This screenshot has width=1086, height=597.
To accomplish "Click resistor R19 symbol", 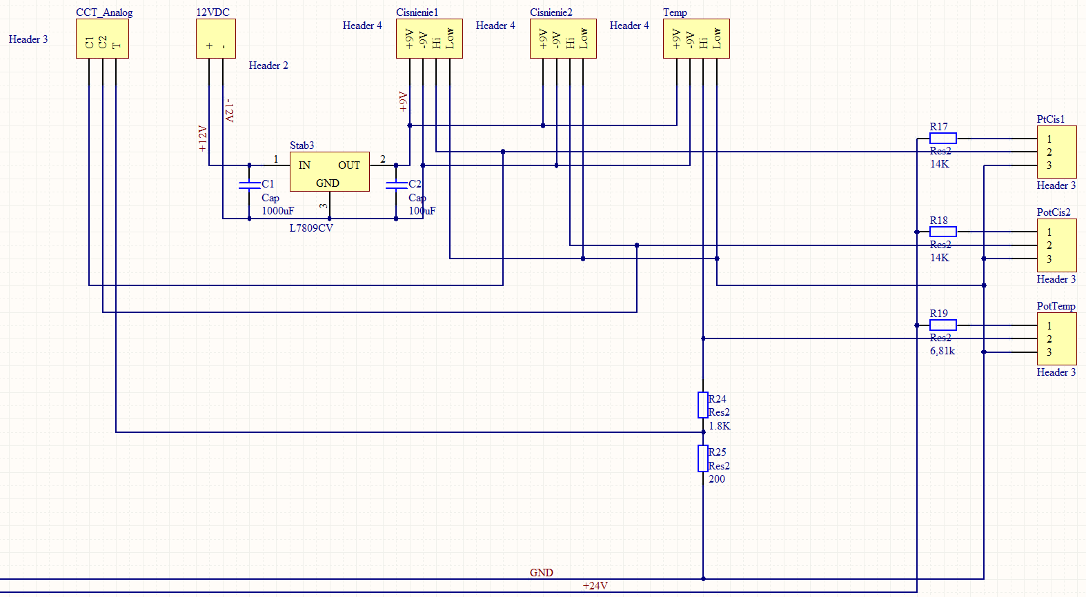I will 943,325.
